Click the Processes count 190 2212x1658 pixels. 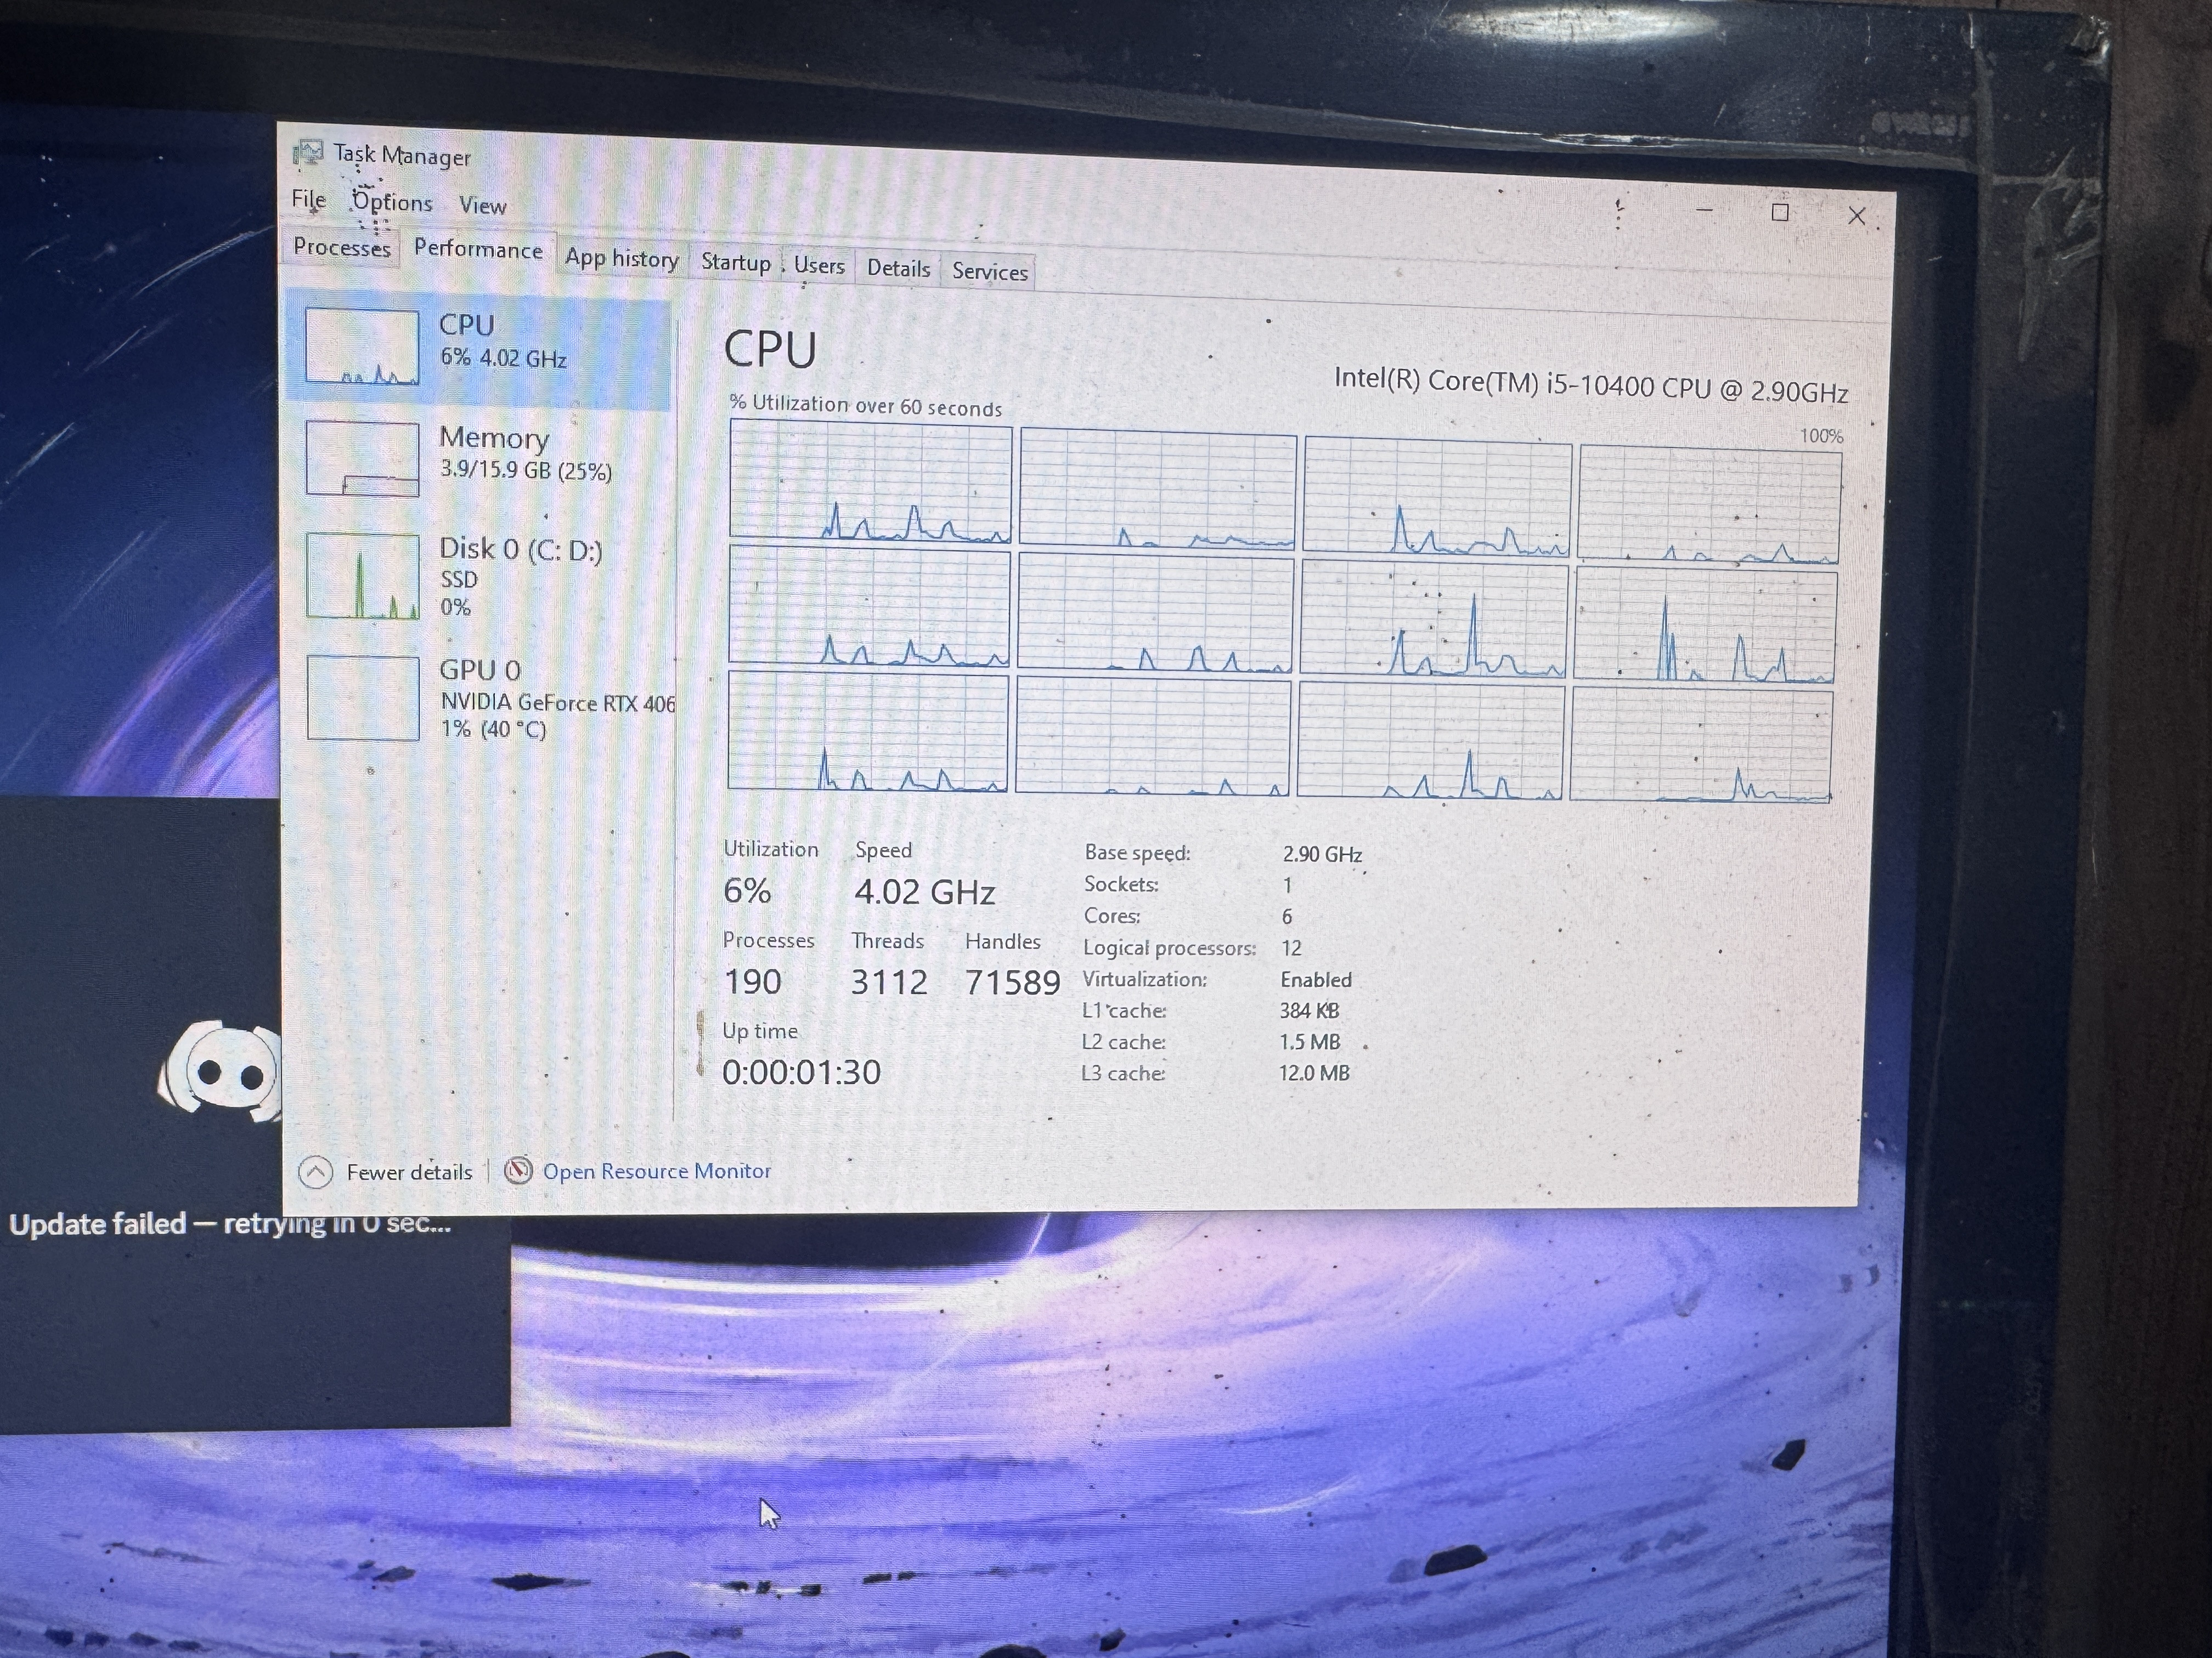click(752, 981)
